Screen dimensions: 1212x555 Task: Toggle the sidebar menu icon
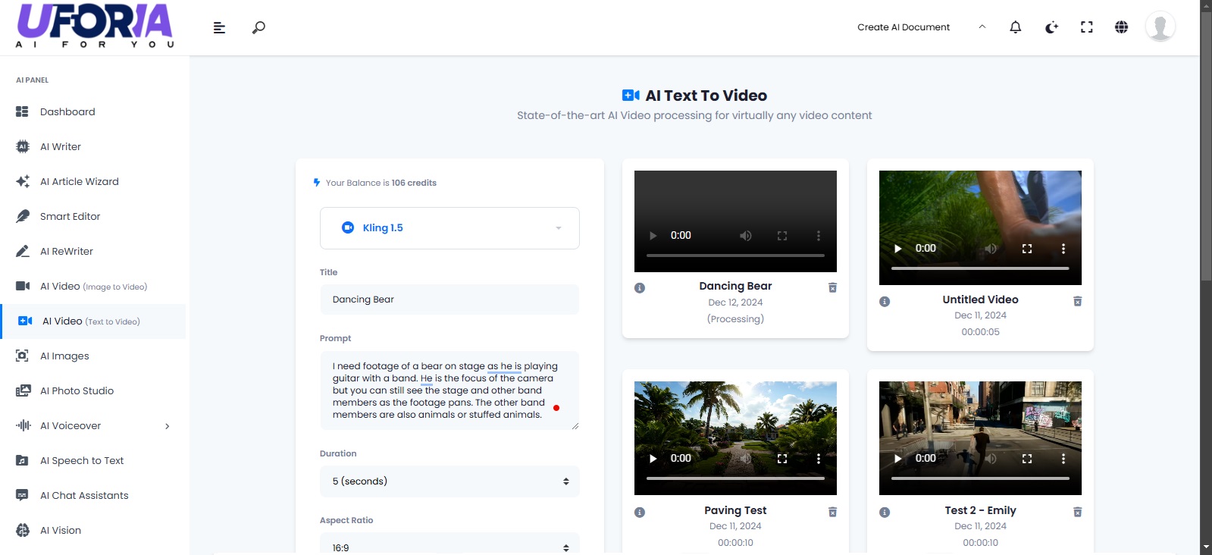click(x=219, y=27)
